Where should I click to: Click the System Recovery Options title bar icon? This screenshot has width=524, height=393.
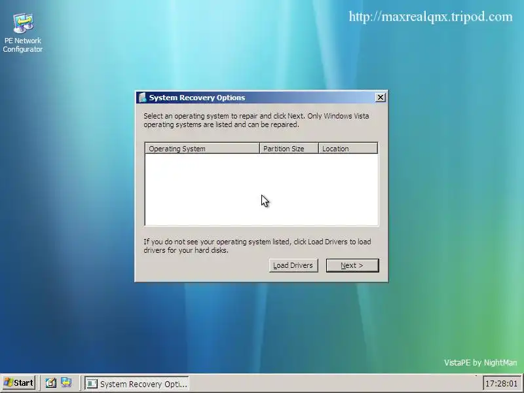pos(143,98)
